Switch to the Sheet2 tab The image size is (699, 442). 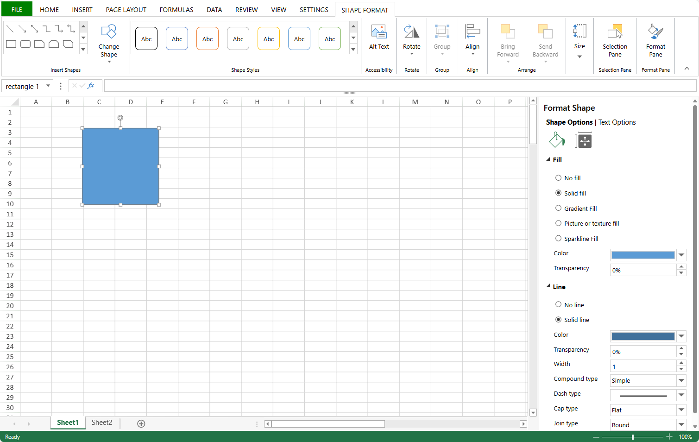click(x=102, y=423)
